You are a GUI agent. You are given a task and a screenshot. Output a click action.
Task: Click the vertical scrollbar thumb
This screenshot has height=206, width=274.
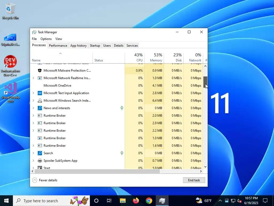coord(205,82)
